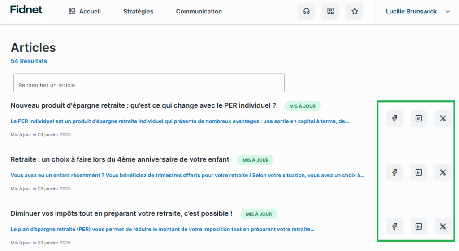Open article "Nouveau produit d'épargne retraite"
Viewport: 459px width, 251px height.
point(143,105)
